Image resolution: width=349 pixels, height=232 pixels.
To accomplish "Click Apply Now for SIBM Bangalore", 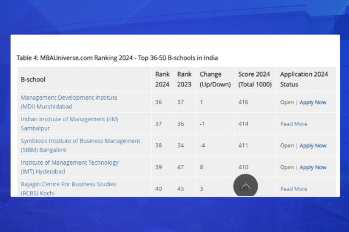I will (313, 146).
